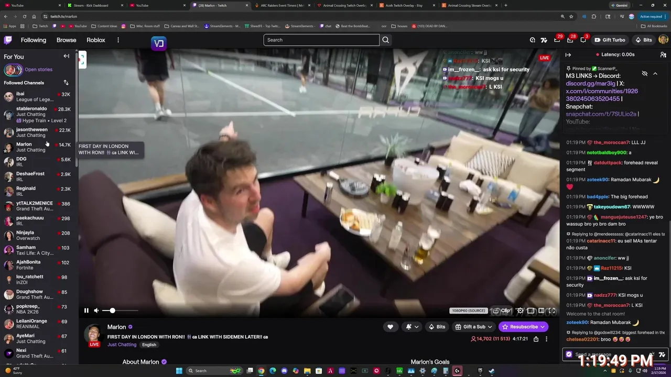Open the Twitch home logo
Screen dimensions: 671x377
coord(8,40)
